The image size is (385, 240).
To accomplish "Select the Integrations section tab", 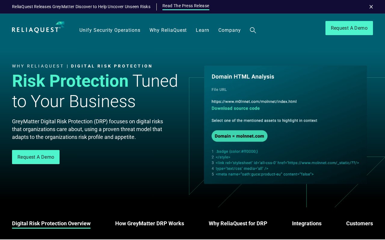I will coord(307,223).
